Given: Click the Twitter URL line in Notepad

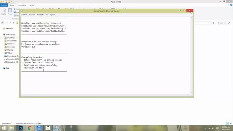Looking at the screenshot, I should [x=43, y=31].
